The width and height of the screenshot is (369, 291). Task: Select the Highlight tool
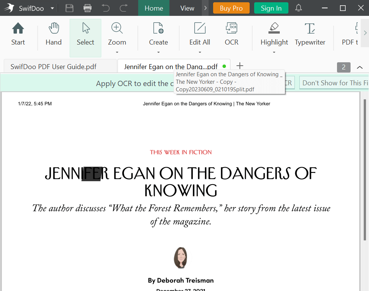pyautogui.click(x=274, y=34)
